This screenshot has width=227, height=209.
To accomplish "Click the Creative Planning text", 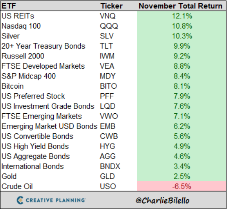I will (x=56, y=200).
